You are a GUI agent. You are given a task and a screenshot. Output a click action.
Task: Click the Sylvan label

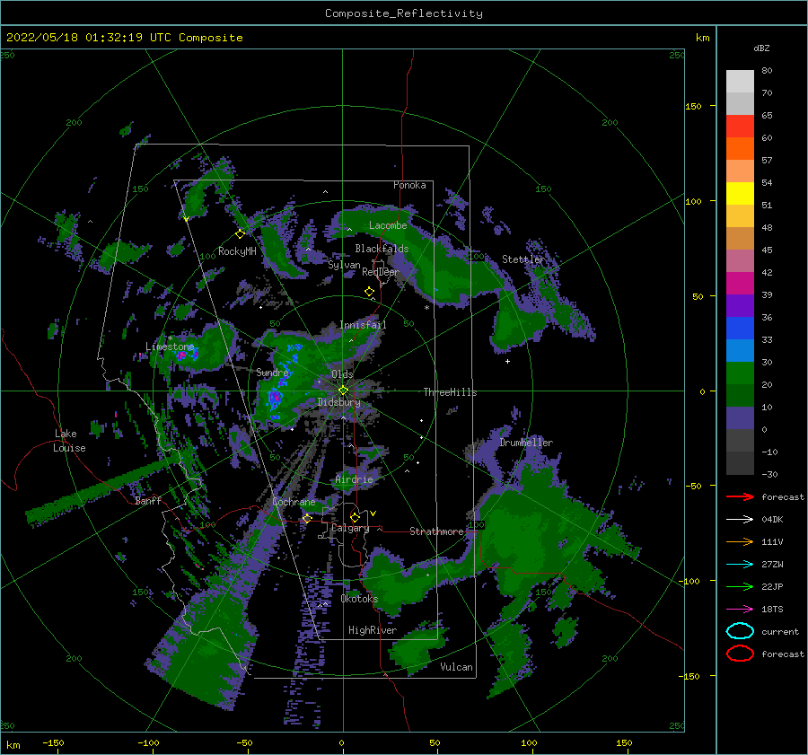(x=344, y=265)
